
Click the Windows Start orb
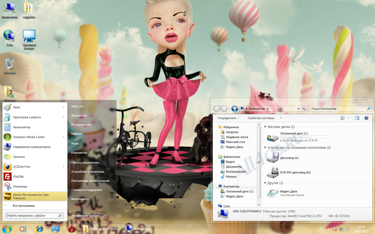point(7,229)
